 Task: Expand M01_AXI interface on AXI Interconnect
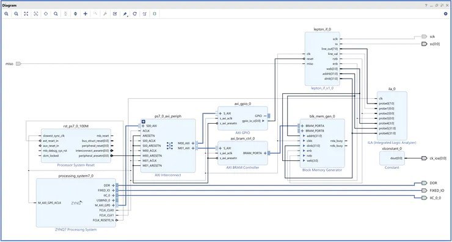click(x=193, y=148)
